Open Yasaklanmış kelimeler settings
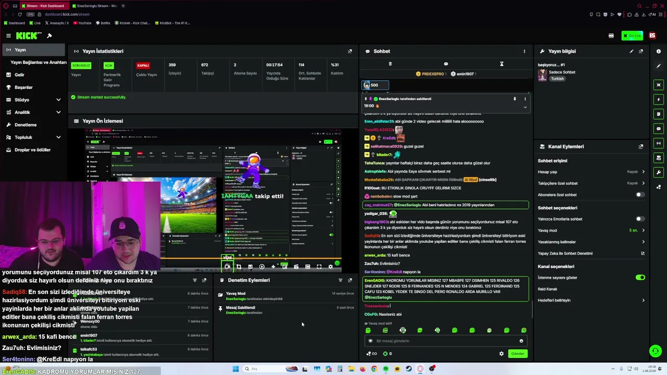This screenshot has width=667, height=375. pos(591,242)
